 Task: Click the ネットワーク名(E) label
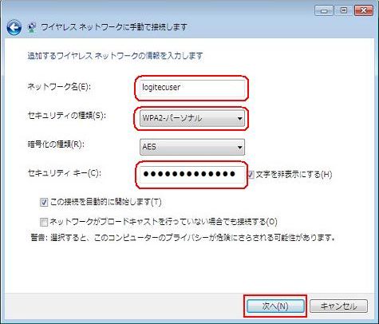coord(59,86)
